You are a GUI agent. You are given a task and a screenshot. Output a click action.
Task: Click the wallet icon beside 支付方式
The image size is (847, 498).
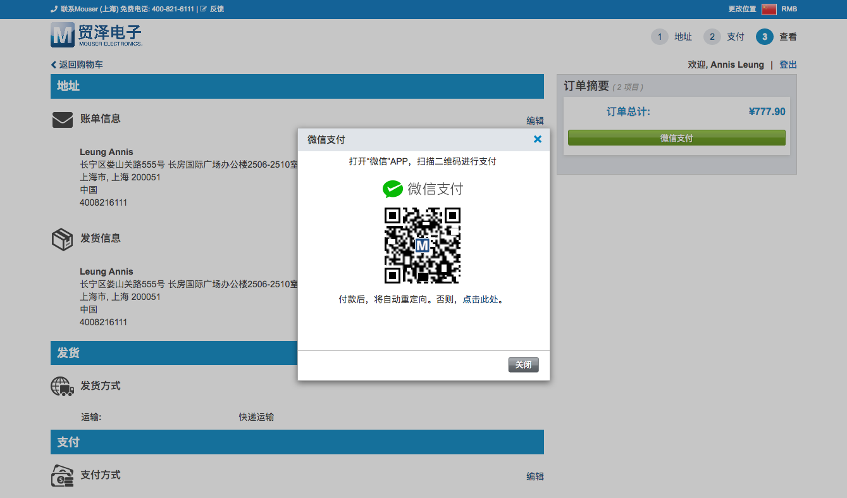(61, 475)
